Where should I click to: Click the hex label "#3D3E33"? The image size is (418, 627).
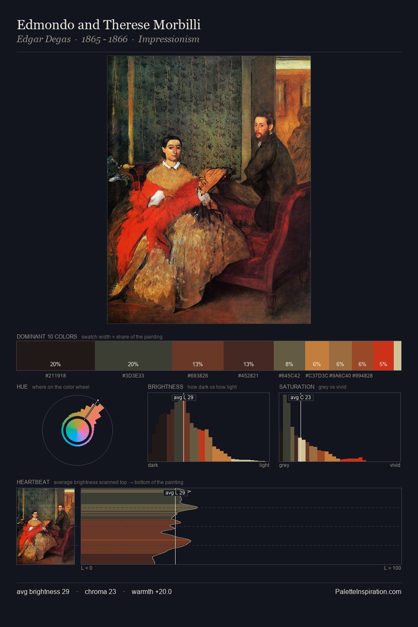coord(133,375)
